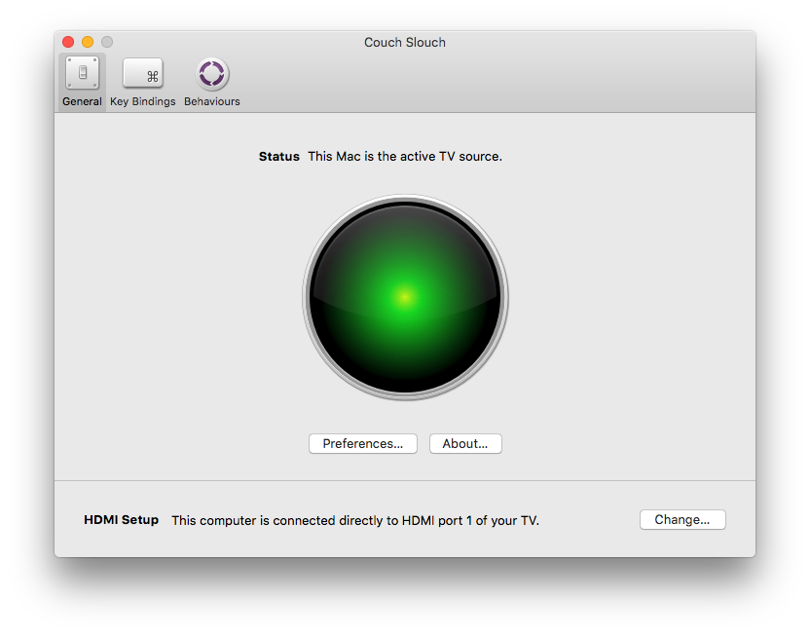Viewport: 810px width, 635px height.
Task: Switch to the Behaviours tab label
Action: pos(212,101)
